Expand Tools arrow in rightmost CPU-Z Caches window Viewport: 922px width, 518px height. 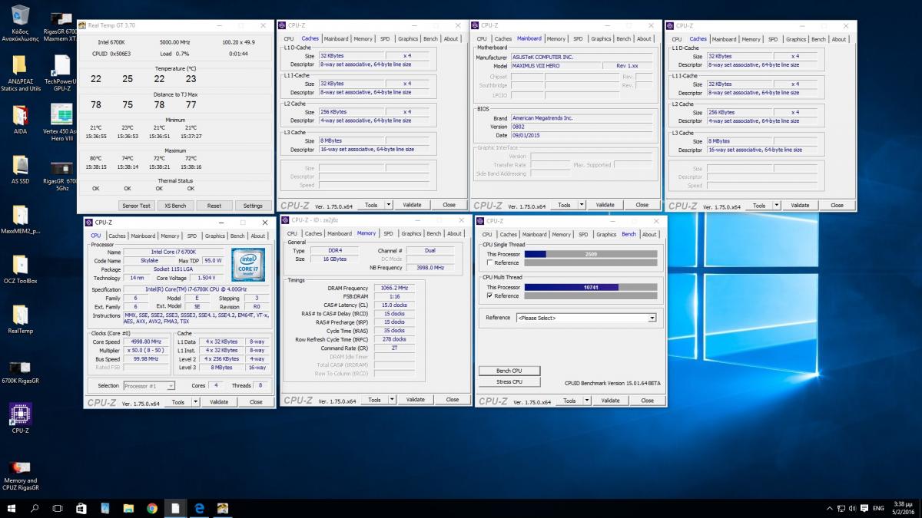(x=777, y=205)
